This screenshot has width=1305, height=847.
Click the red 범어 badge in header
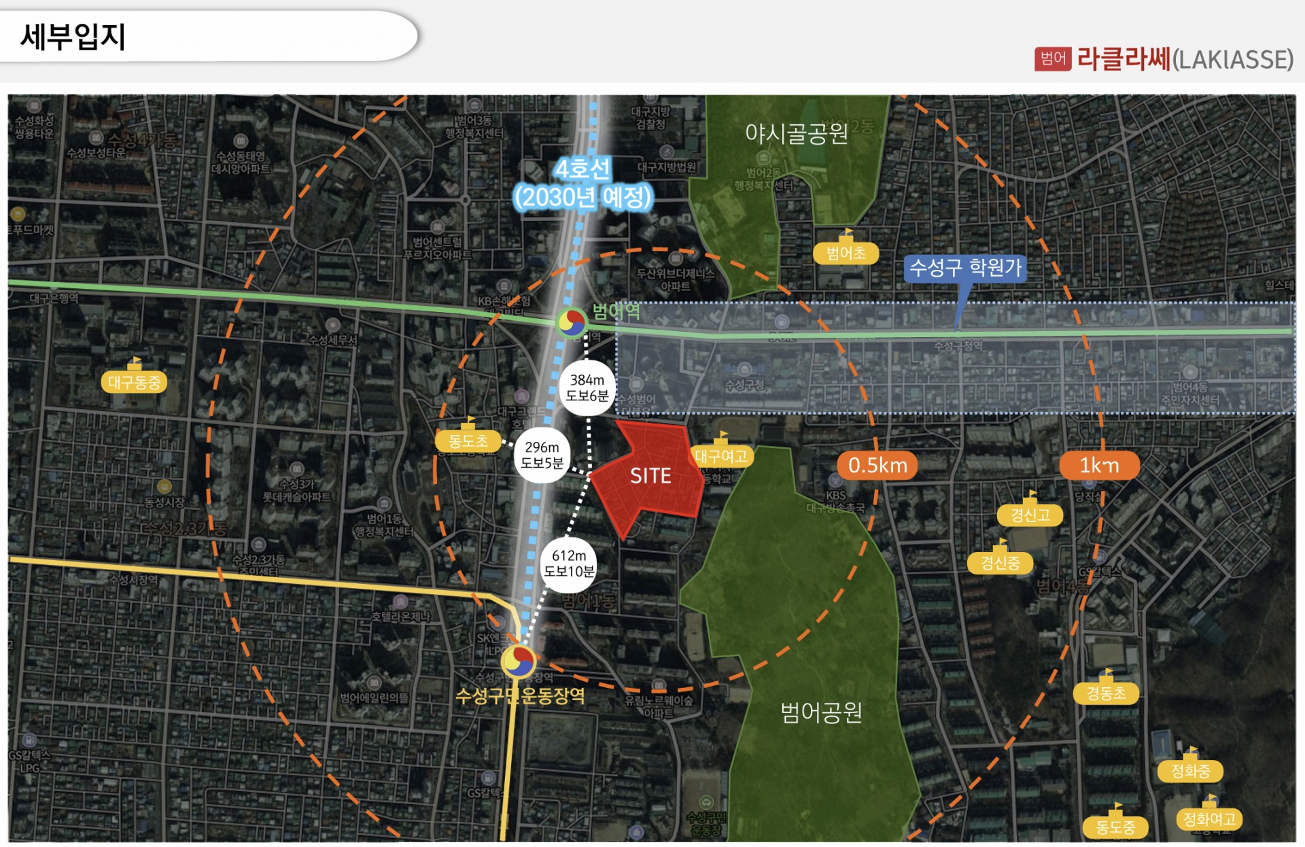tap(1053, 59)
